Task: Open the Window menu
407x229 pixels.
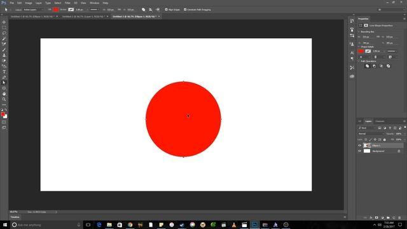Action: click(x=94, y=3)
